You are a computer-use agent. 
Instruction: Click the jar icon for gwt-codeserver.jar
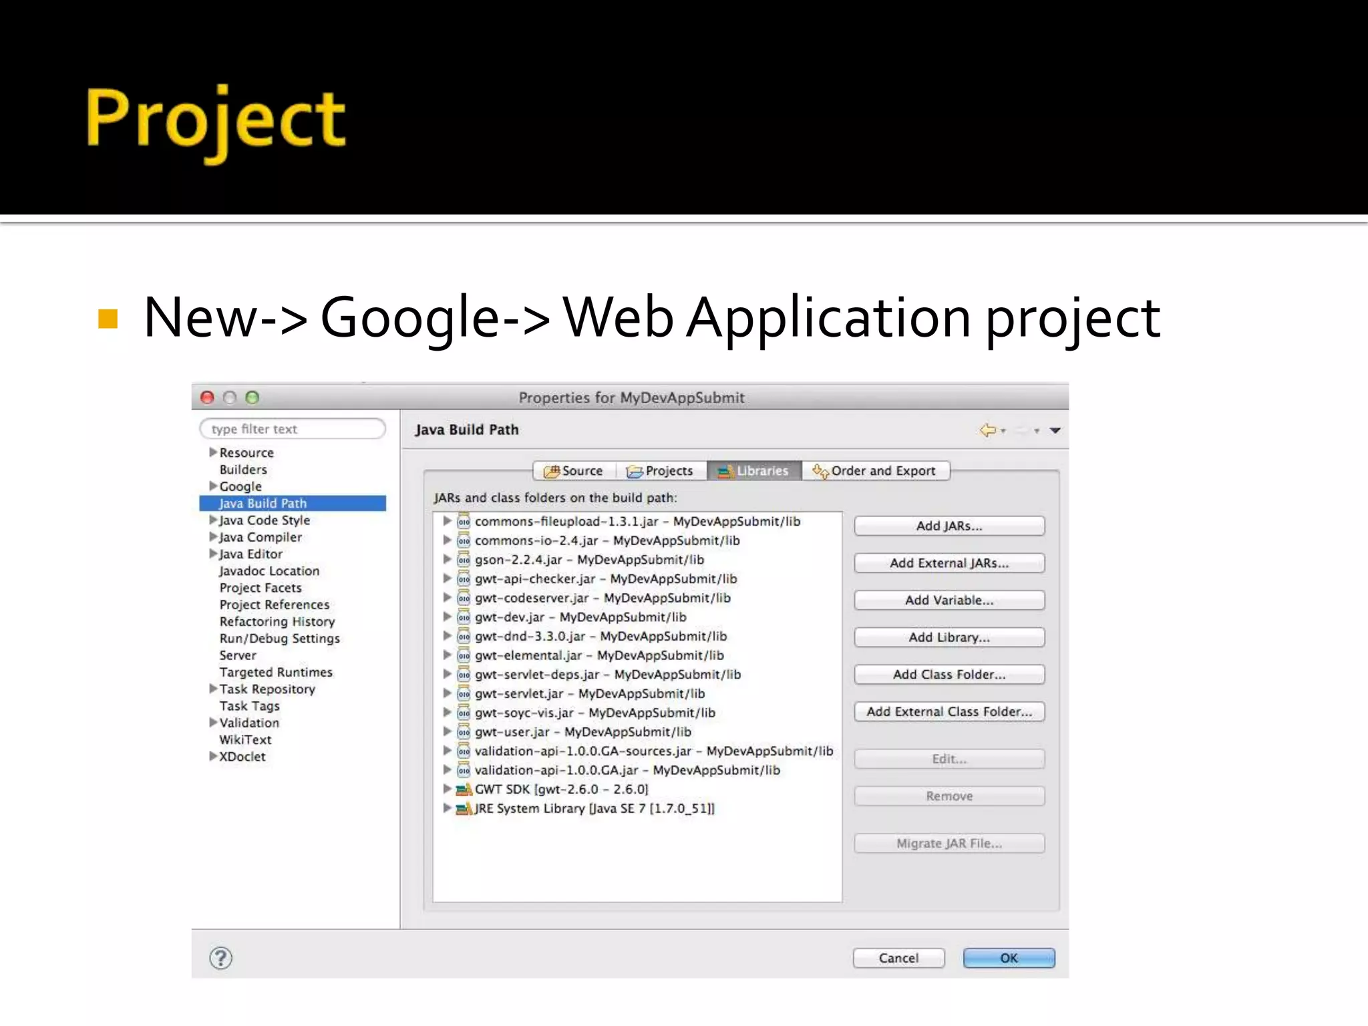tap(464, 598)
